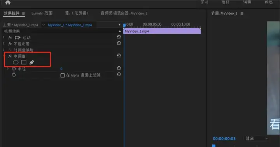Viewport: 280px width, 147px height.
Task: Open the 编辑 workspace
Action: [x=247, y=2]
